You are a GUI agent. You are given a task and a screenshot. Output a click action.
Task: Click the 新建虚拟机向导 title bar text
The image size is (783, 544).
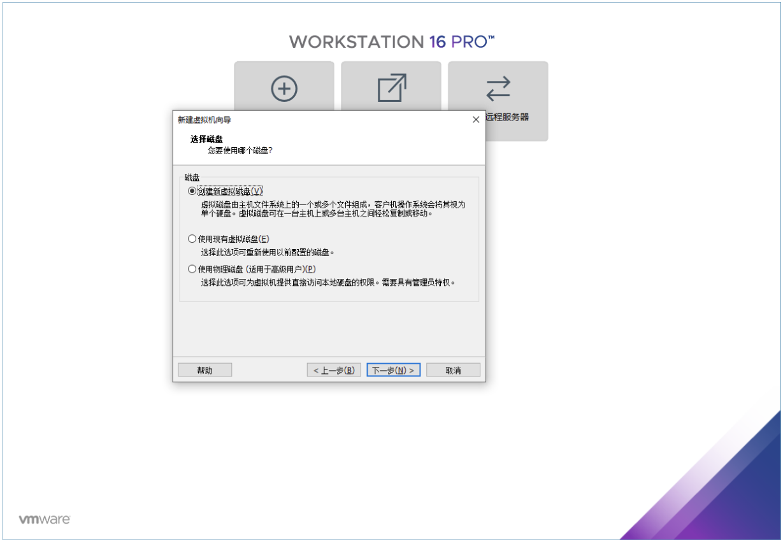pos(204,120)
